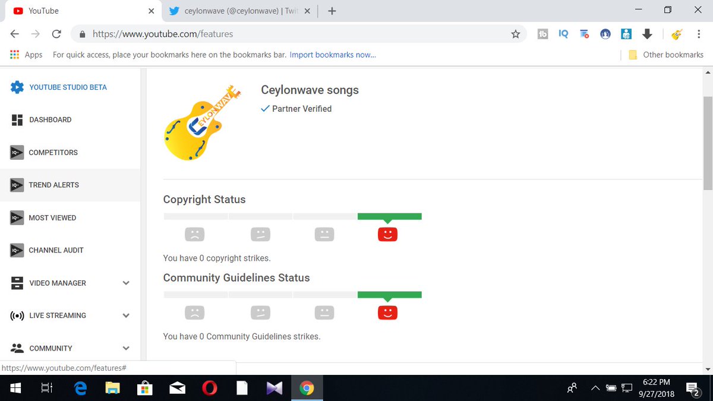Reload the current page

[56, 34]
